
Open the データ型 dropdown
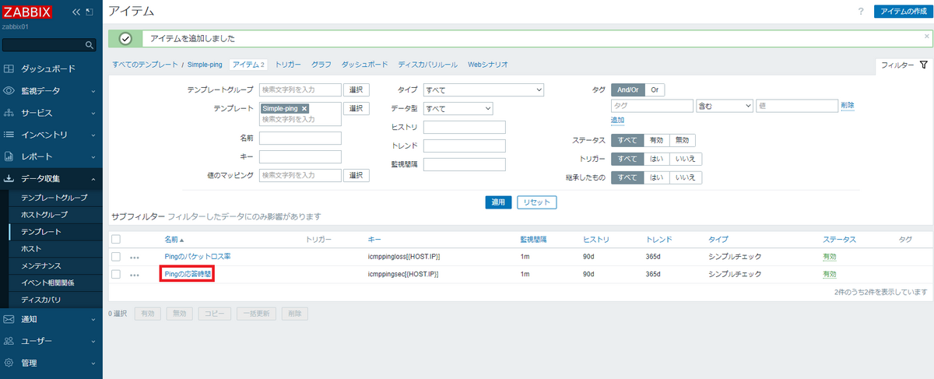pyautogui.click(x=458, y=108)
